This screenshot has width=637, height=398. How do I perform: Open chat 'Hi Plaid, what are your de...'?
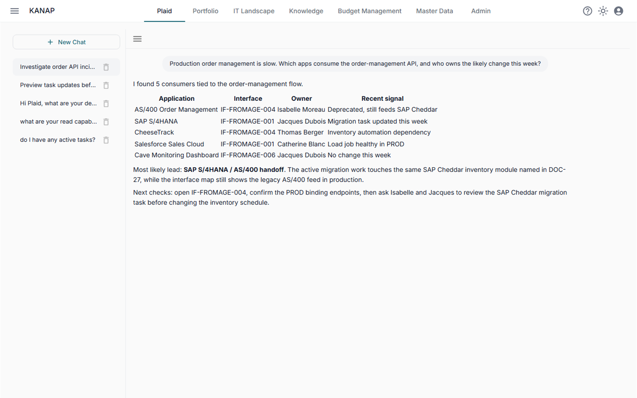click(58, 103)
